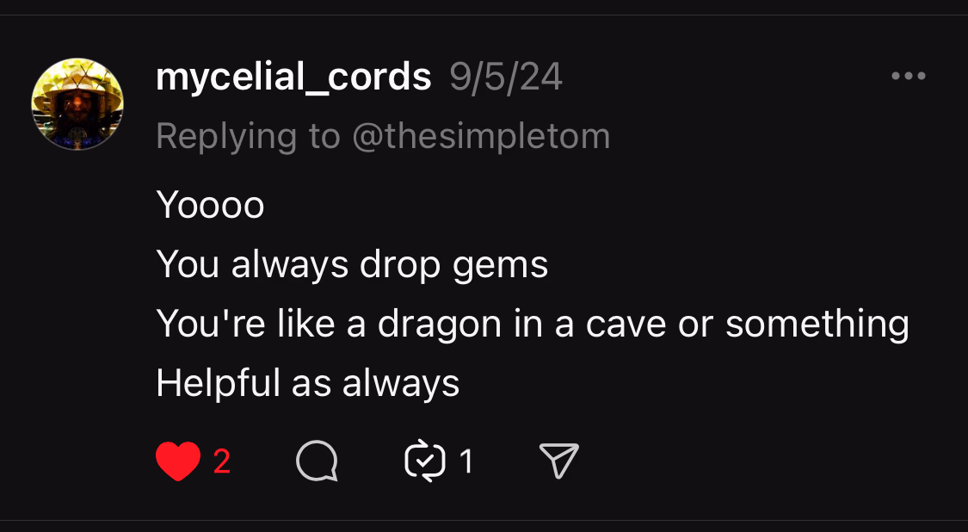Click the 9/5/24 post date

506,77
